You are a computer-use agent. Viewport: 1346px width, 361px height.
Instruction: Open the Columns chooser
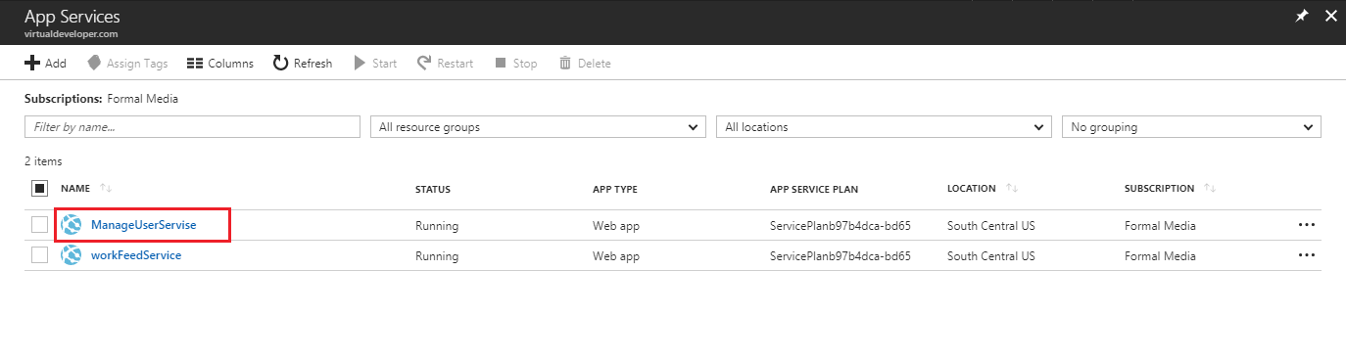[220, 63]
